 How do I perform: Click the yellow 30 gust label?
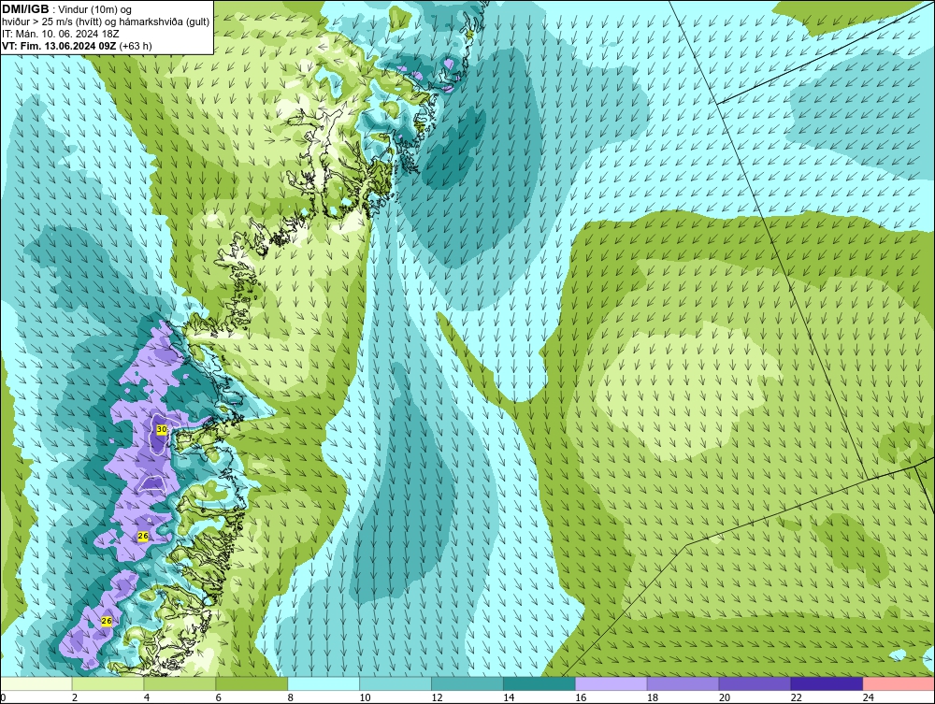[162, 429]
